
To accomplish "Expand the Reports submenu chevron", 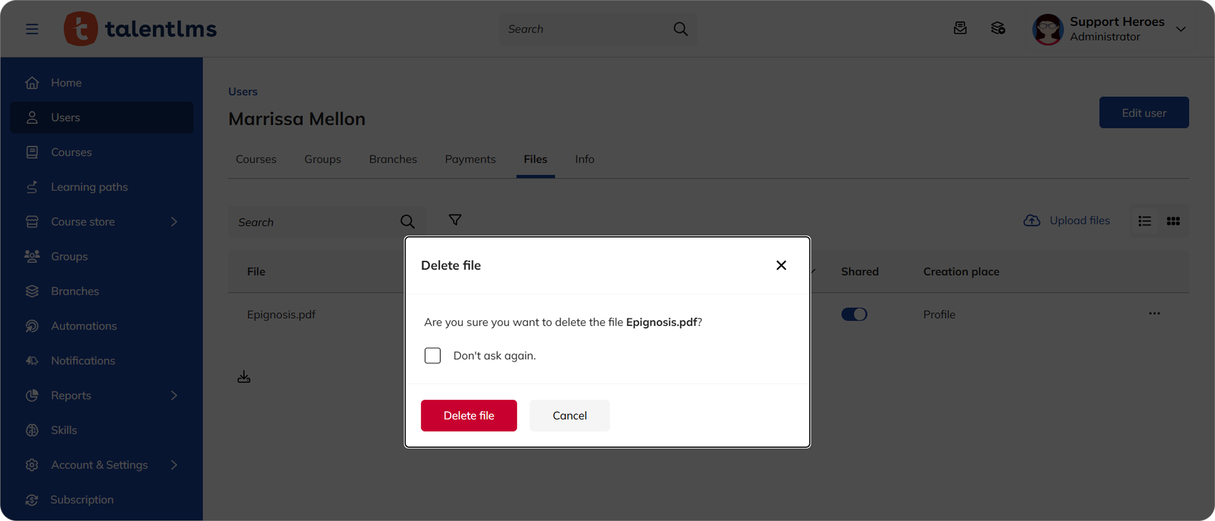I will point(174,395).
